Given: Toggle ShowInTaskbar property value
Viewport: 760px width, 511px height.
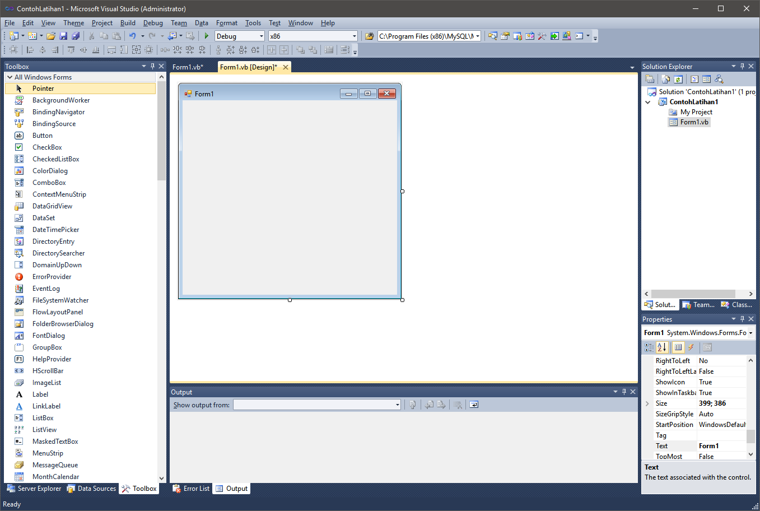Looking at the screenshot, I should coord(721,392).
